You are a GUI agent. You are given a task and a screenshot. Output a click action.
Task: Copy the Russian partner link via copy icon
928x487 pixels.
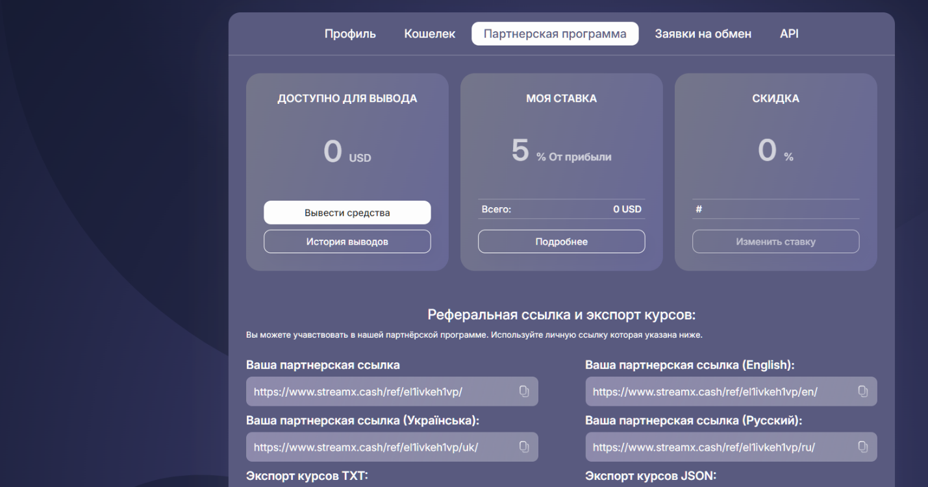862,447
